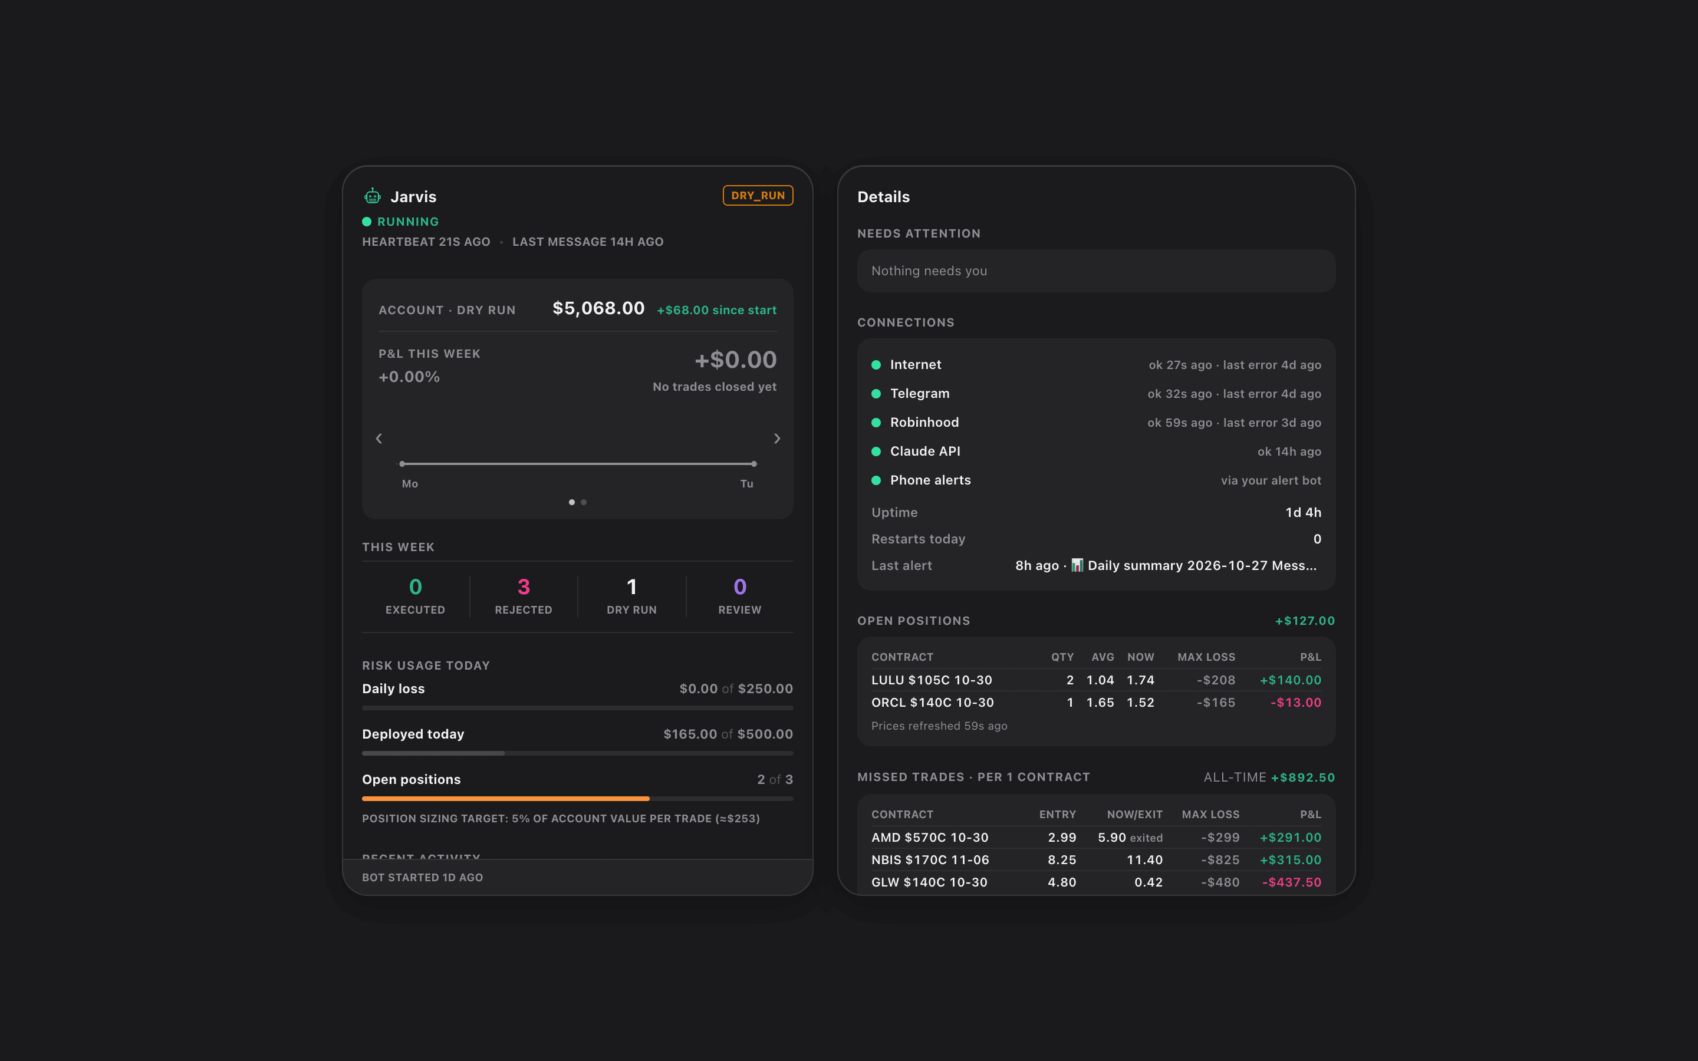Click the Nothing needs you box
The width and height of the screenshot is (1698, 1061).
pos(1096,271)
